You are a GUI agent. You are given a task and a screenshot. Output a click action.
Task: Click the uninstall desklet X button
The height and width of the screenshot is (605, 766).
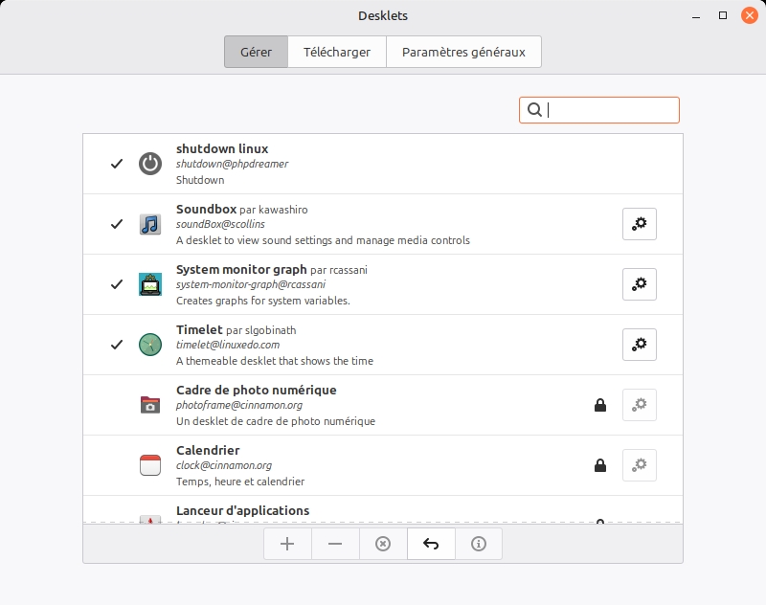[383, 544]
